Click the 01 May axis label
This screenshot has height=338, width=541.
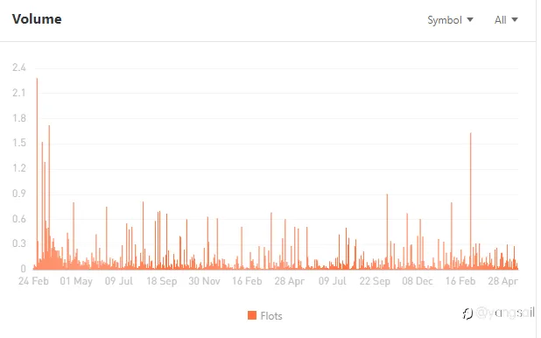(x=76, y=281)
